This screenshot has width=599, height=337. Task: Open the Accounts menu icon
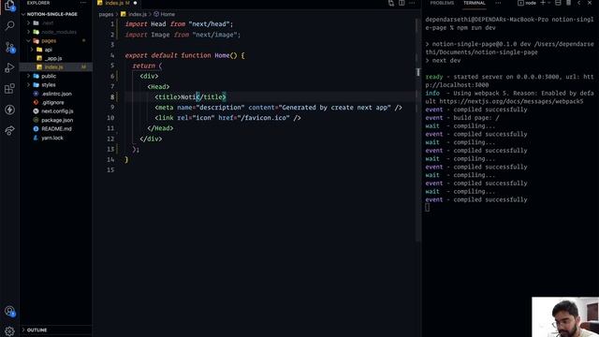[9, 312]
